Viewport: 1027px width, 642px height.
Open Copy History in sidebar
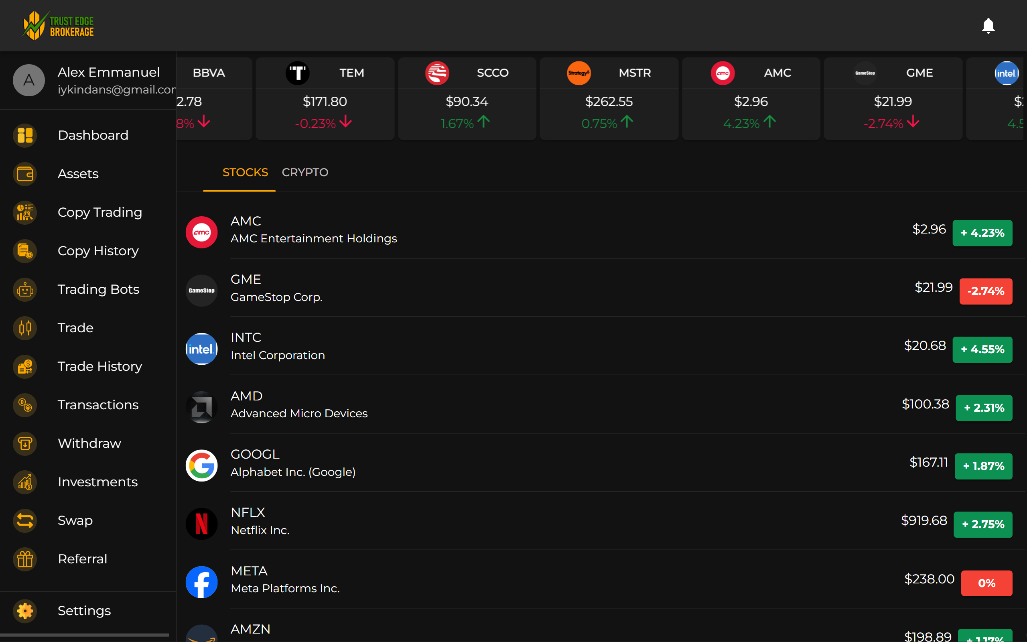88,251
